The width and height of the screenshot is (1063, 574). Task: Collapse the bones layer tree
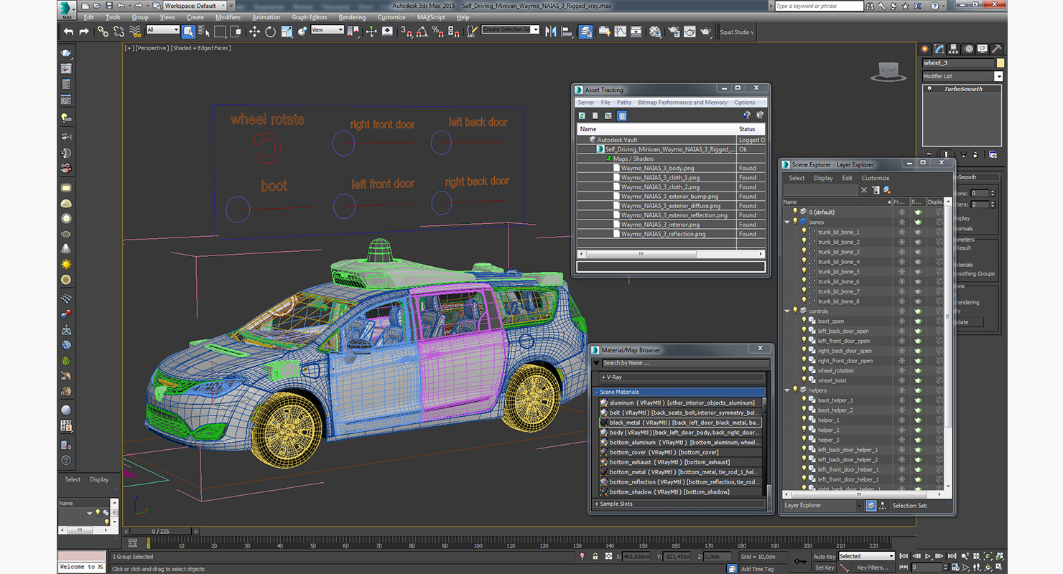point(787,222)
